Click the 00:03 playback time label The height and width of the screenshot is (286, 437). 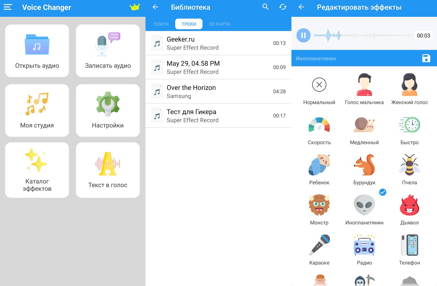point(424,35)
